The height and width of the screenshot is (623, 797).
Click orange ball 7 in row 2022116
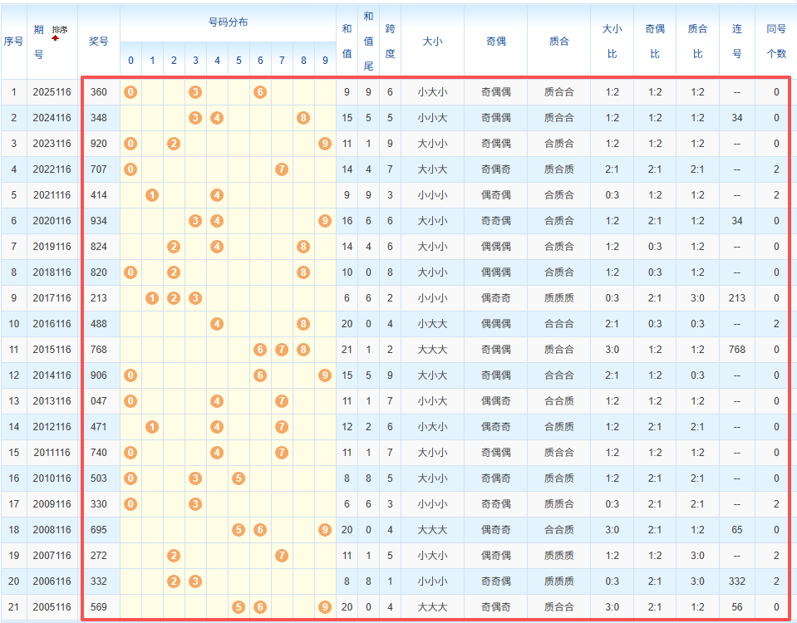pos(282,169)
